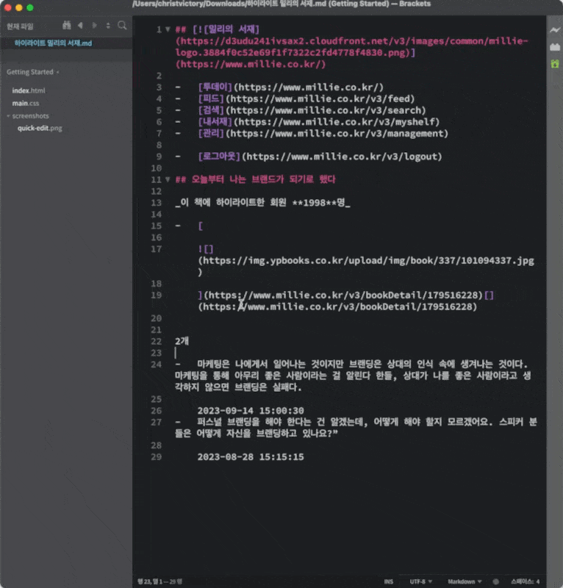
Task: Click the macOS yellow minimize window button
Action: pyautogui.click(x=19, y=7)
